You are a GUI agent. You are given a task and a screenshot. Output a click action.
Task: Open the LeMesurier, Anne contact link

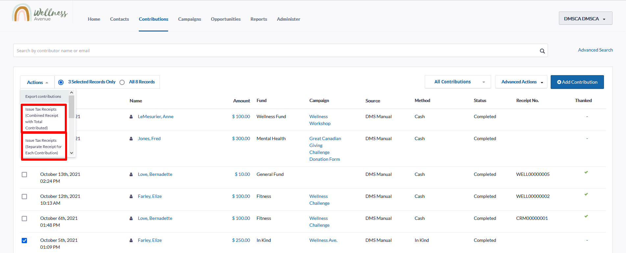(156, 116)
